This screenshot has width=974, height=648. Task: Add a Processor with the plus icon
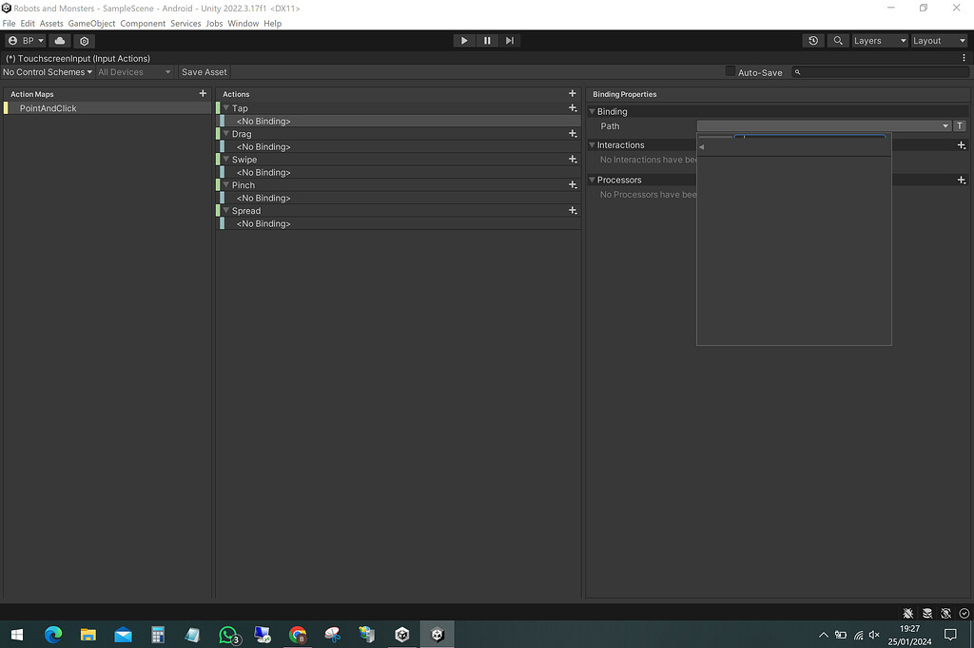(x=961, y=180)
